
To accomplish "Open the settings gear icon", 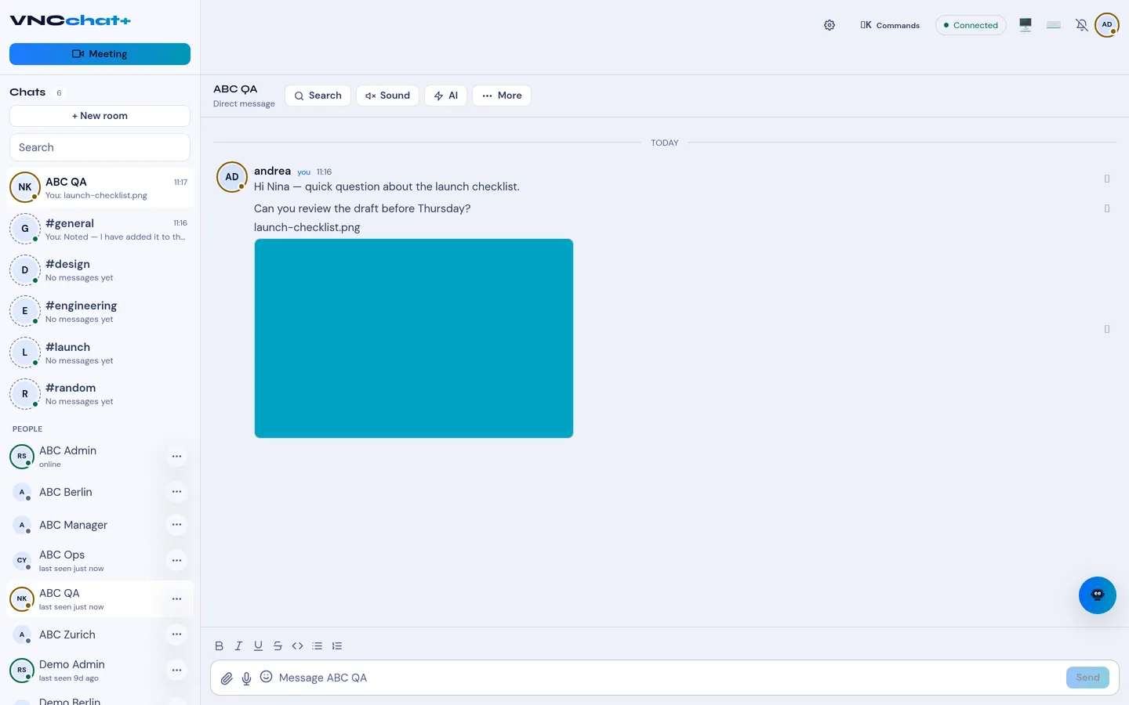I will (830, 25).
